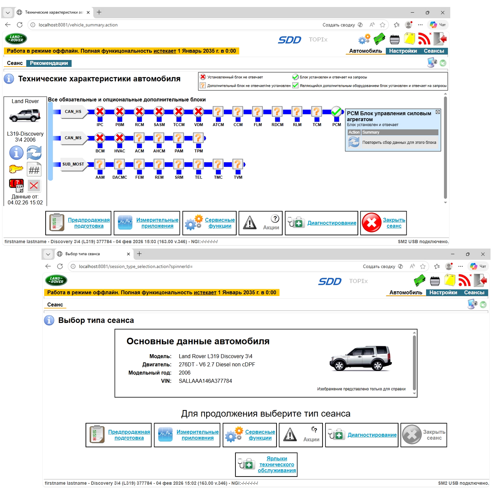493x493 pixels.
Task: Select the PCM module with green check
Action: click(336, 111)
